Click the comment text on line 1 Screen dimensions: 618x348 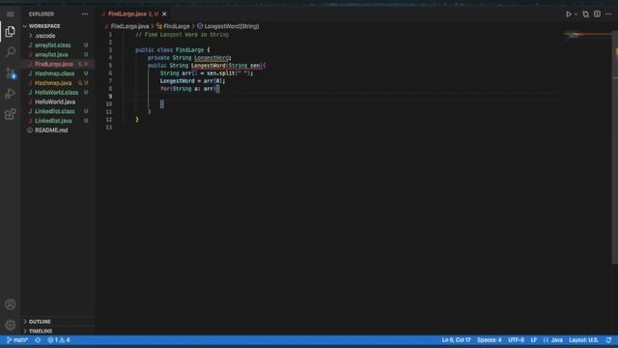[182, 35]
